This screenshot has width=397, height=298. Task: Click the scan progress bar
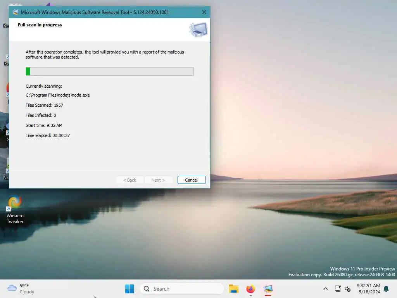[110, 71]
